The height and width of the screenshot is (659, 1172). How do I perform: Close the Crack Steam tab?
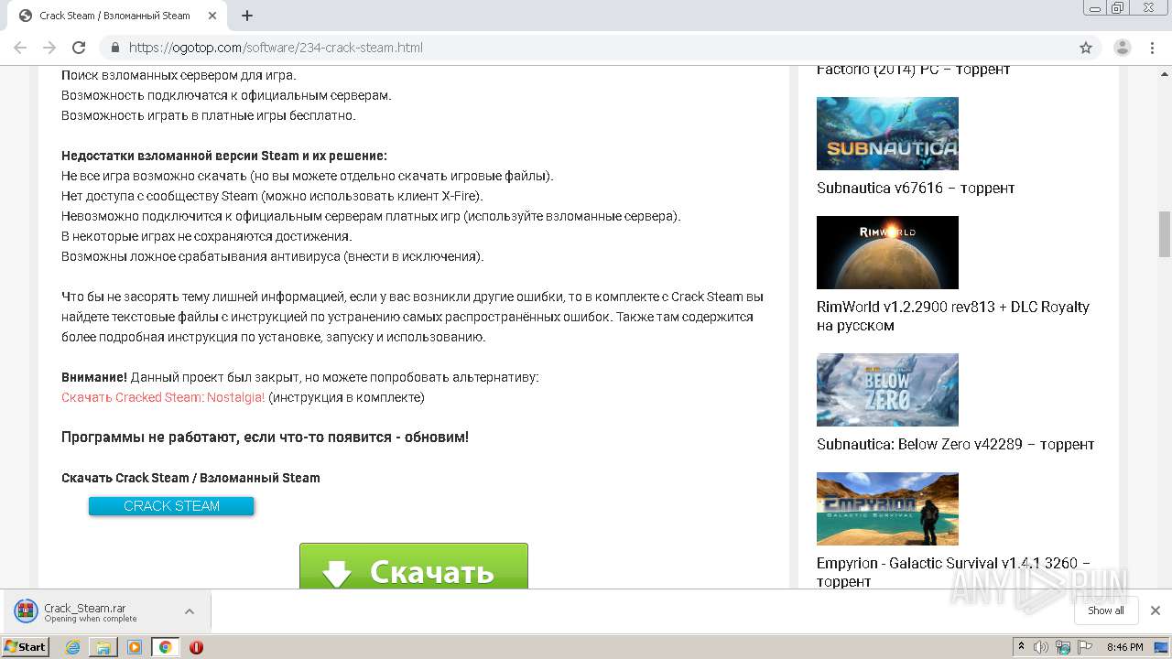pyautogui.click(x=212, y=16)
